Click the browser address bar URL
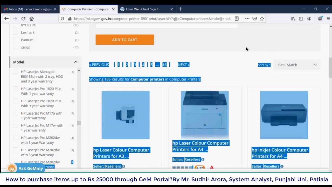 point(153,19)
